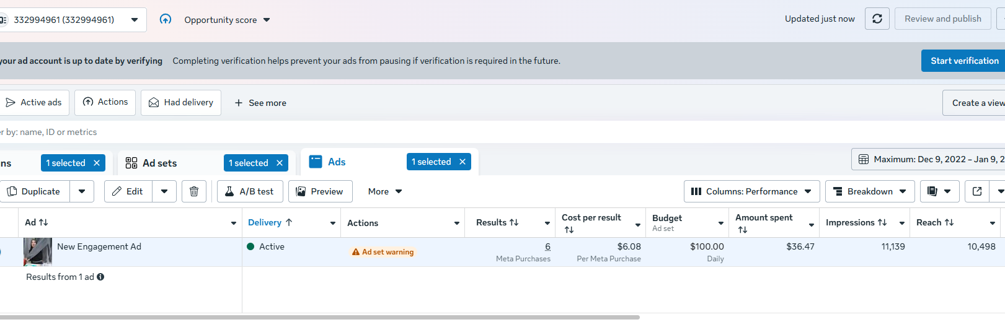The image size is (1005, 335).
Task: Click the Opportunity score gauge icon
Action: point(166,19)
